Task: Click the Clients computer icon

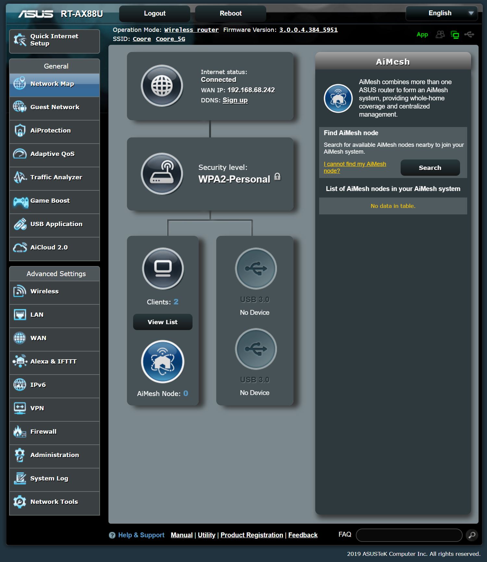Action: click(x=163, y=268)
